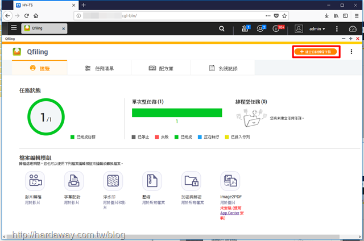
Task: Minimize the Qfiling inner window
Action: 344,39
